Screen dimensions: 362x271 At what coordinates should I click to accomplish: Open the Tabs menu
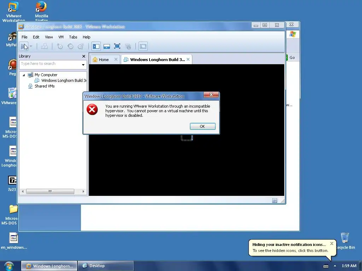coord(73,37)
